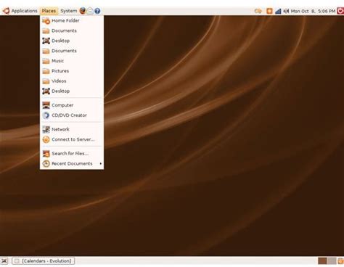The width and height of the screenshot is (344, 267).
Task: Browse the Network entry
Action: [72, 129]
